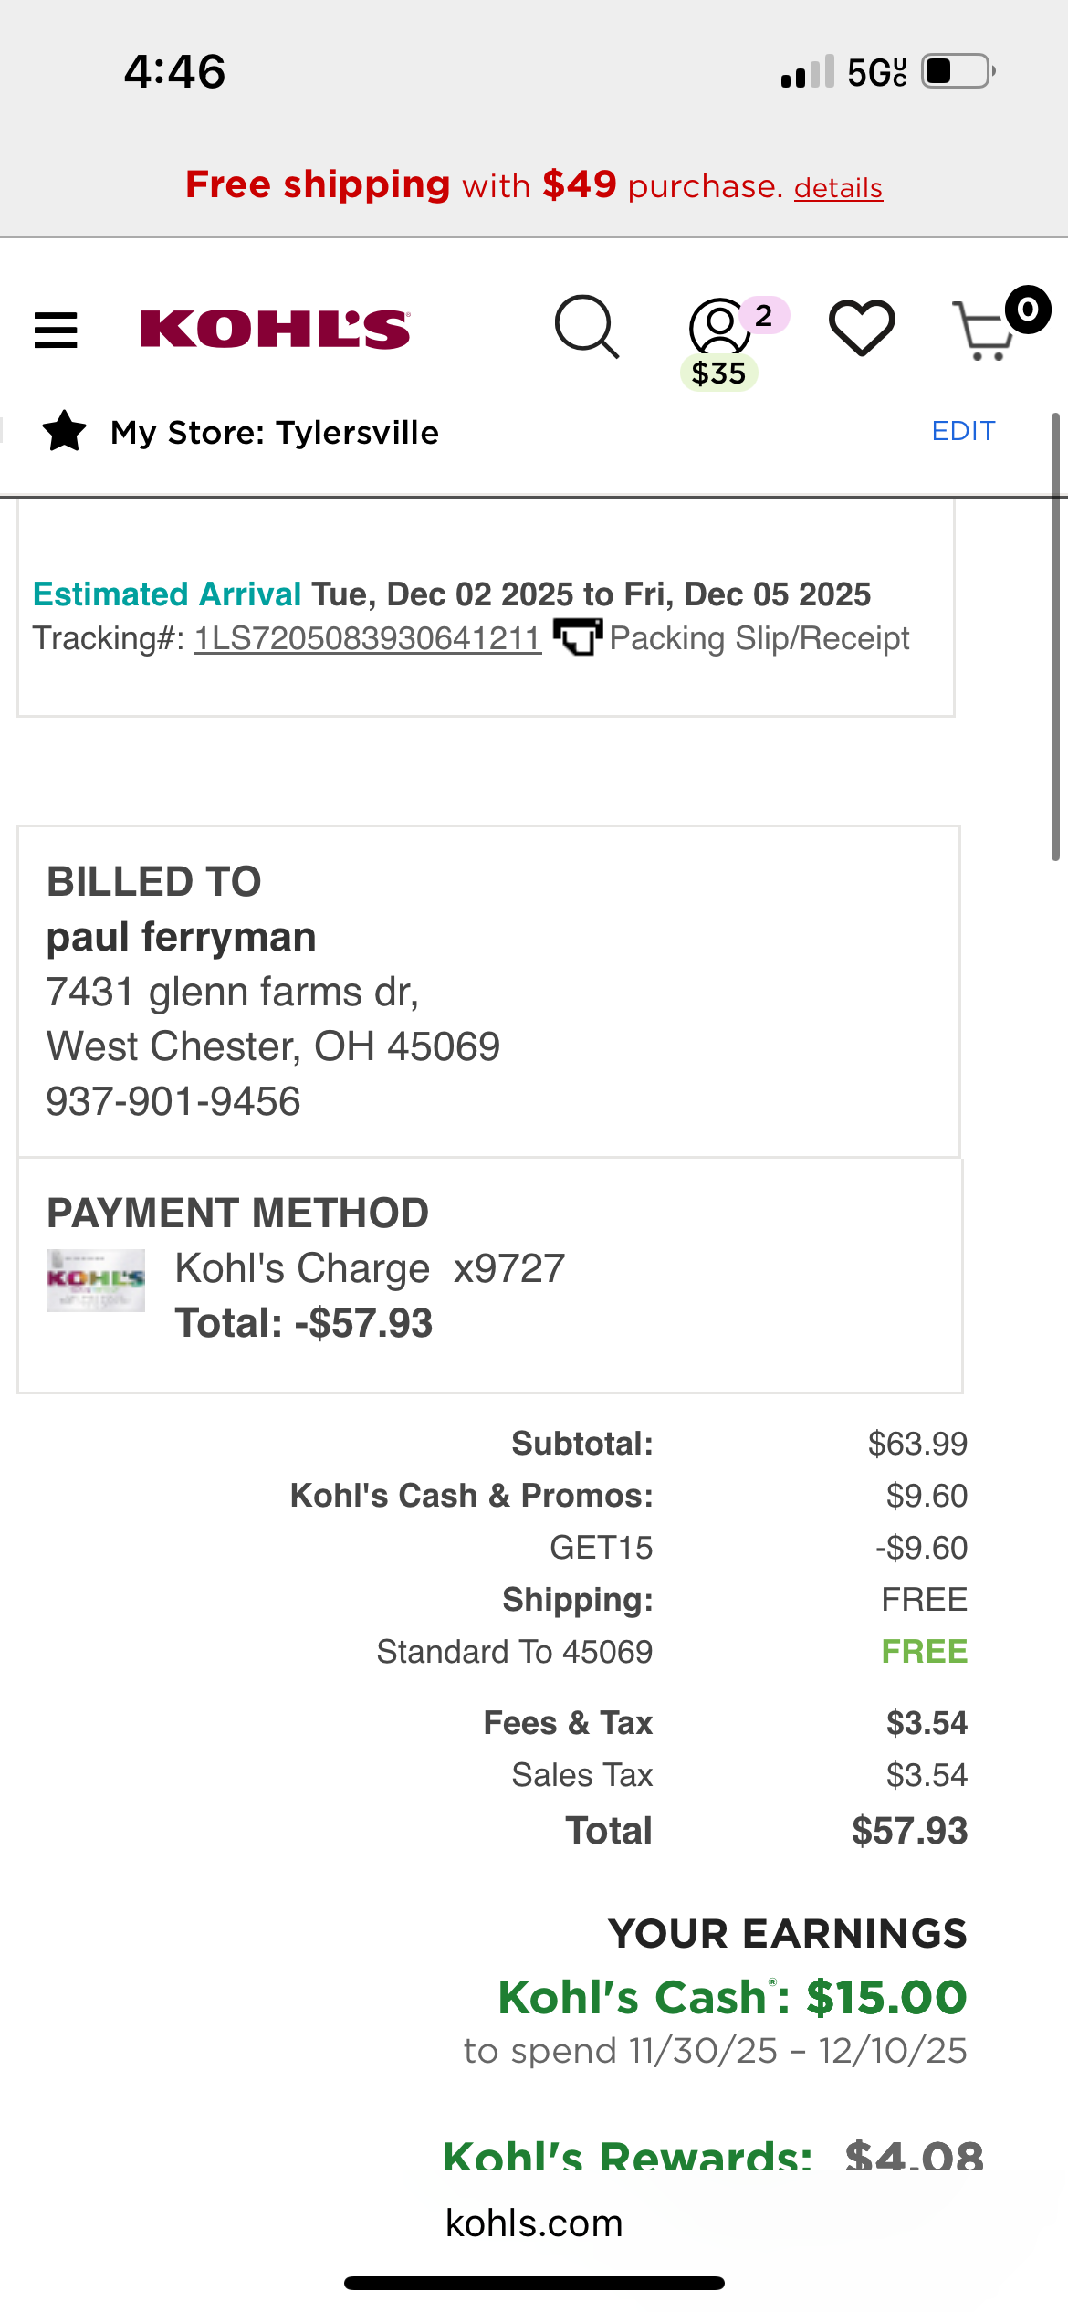Image resolution: width=1068 pixels, height=2312 pixels.
Task: Open the wishlist heart icon
Action: 862,327
